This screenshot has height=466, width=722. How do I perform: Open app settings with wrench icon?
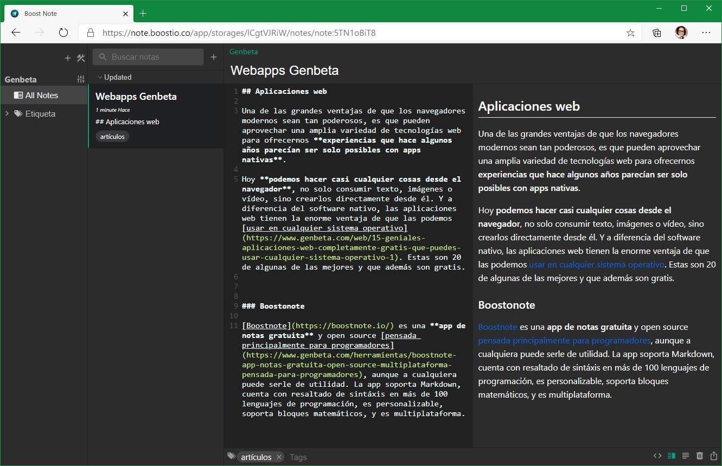[81, 58]
